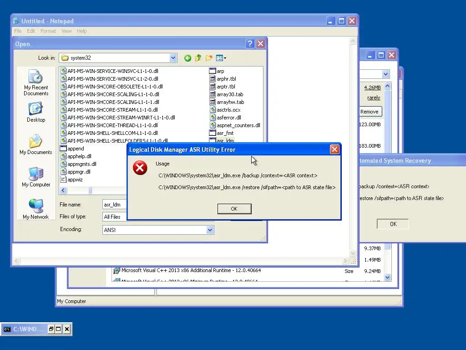Click OK in Automated System Recovery dialog
The height and width of the screenshot is (350, 466).
pos(393,224)
